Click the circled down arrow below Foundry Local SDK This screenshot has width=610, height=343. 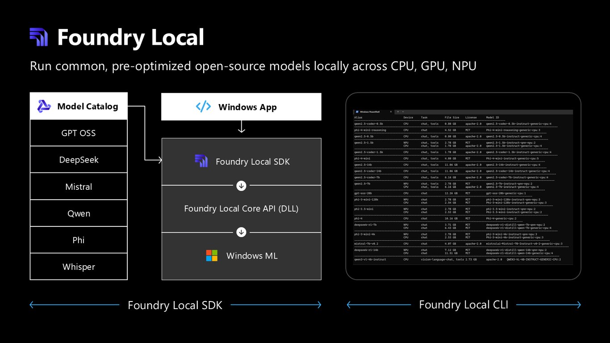click(x=241, y=185)
